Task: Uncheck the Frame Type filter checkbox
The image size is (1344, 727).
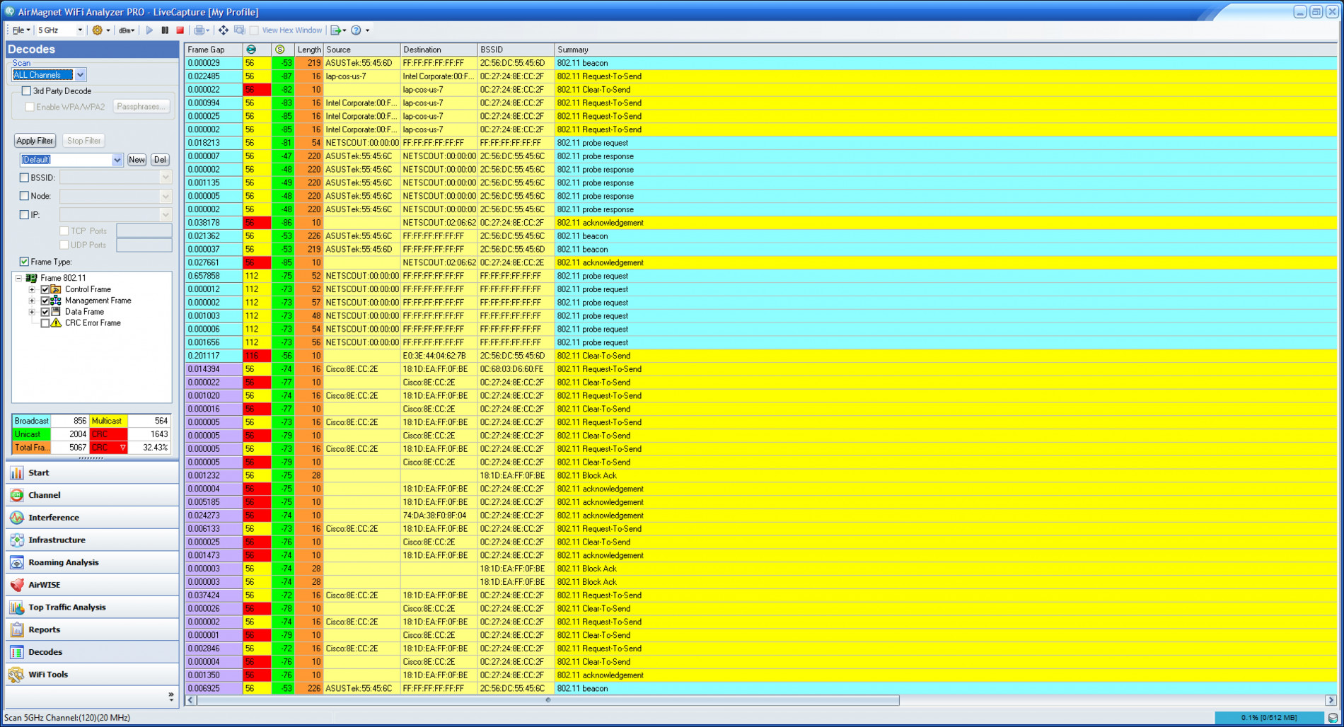Action: point(24,262)
